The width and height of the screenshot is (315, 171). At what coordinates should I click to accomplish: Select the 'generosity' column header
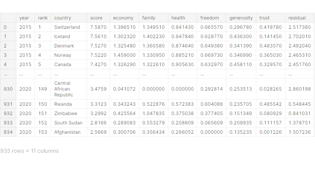click(x=241, y=18)
